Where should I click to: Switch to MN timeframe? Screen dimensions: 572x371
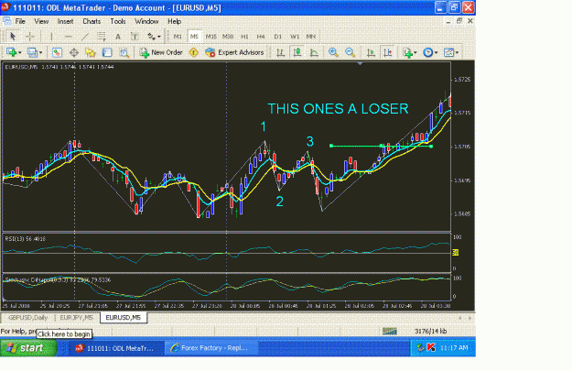tap(311, 37)
